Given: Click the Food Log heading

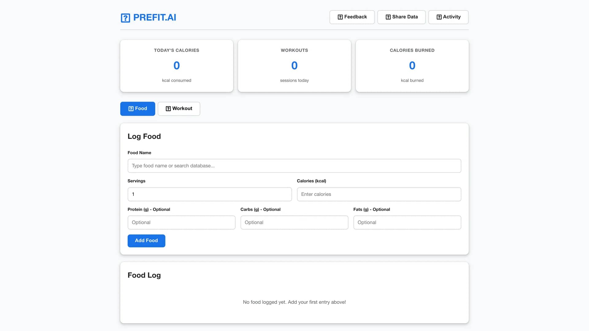Looking at the screenshot, I should [144, 275].
